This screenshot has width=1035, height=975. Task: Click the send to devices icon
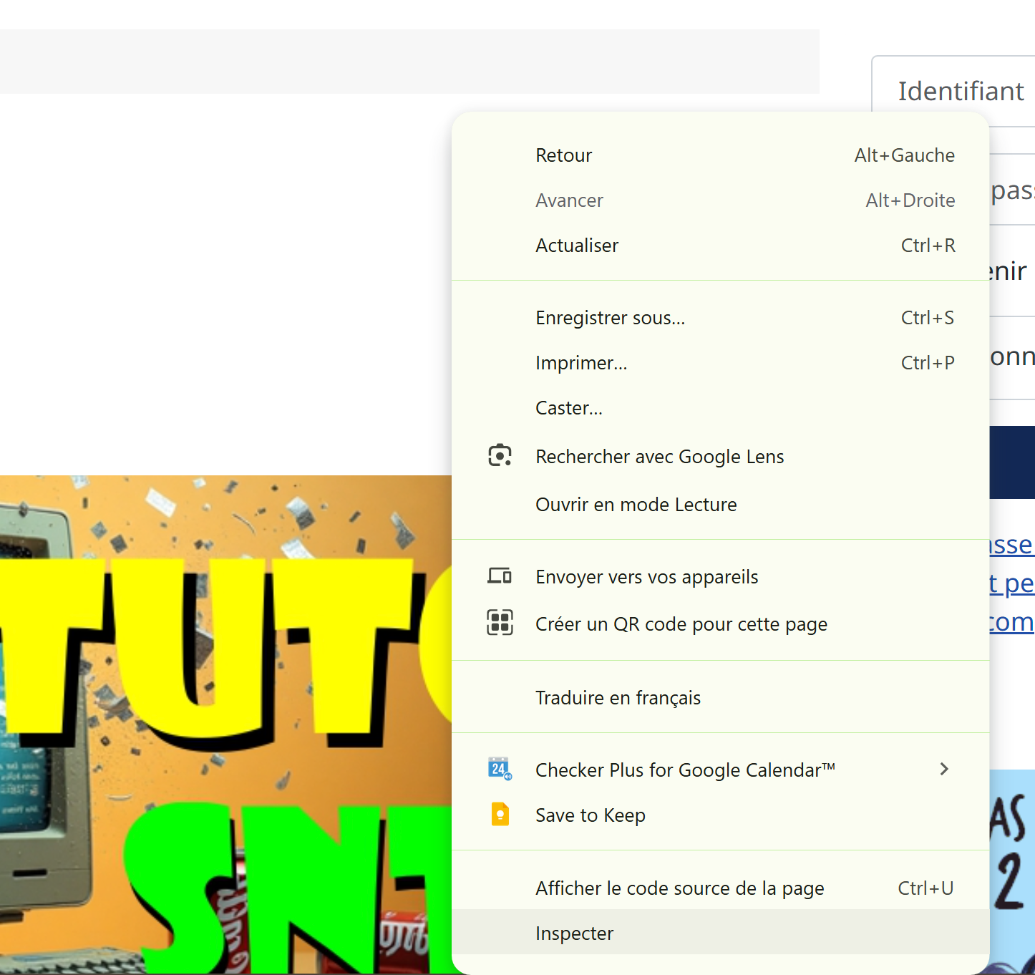click(500, 576)
